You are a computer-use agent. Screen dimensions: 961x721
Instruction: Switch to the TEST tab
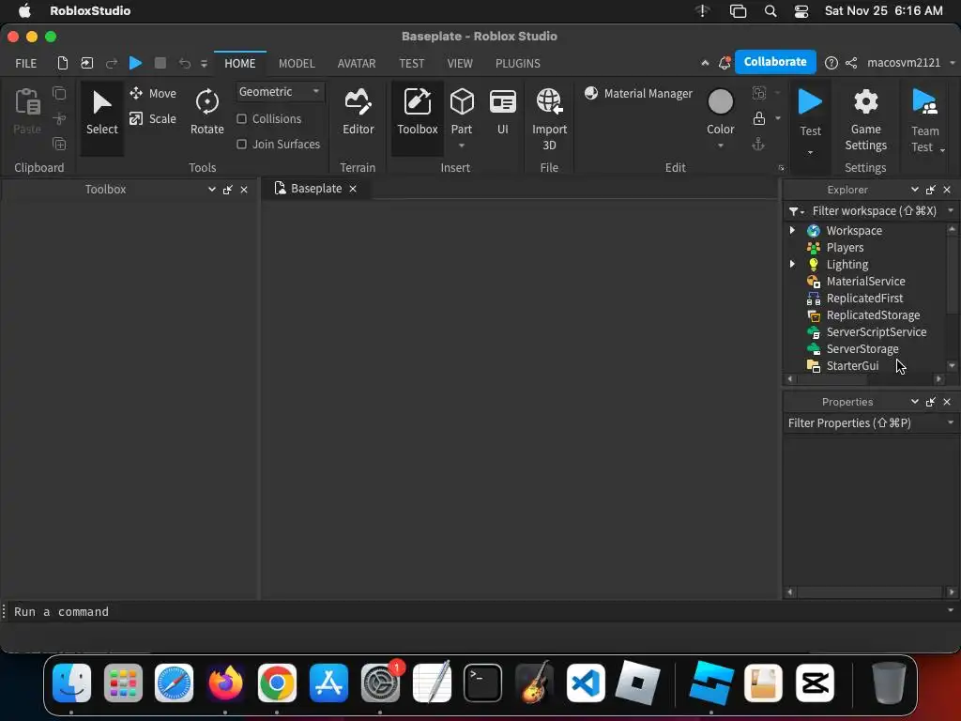coord(411,63)
